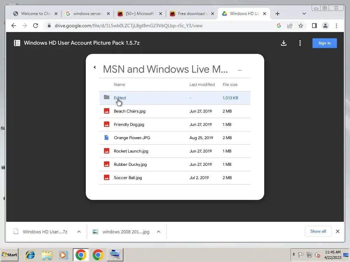Open the Edited folder link

click(x=120, y=98)
